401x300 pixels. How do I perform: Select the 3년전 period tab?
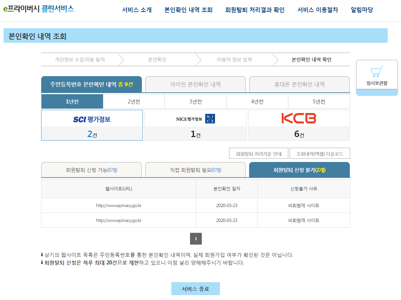[x=196, y=101]
